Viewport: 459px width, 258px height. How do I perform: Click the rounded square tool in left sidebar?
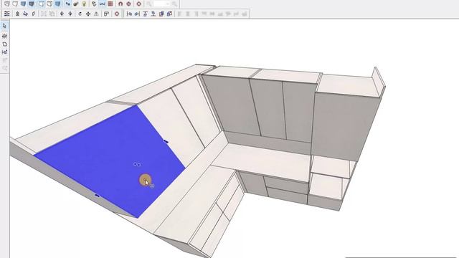point(4,44)
